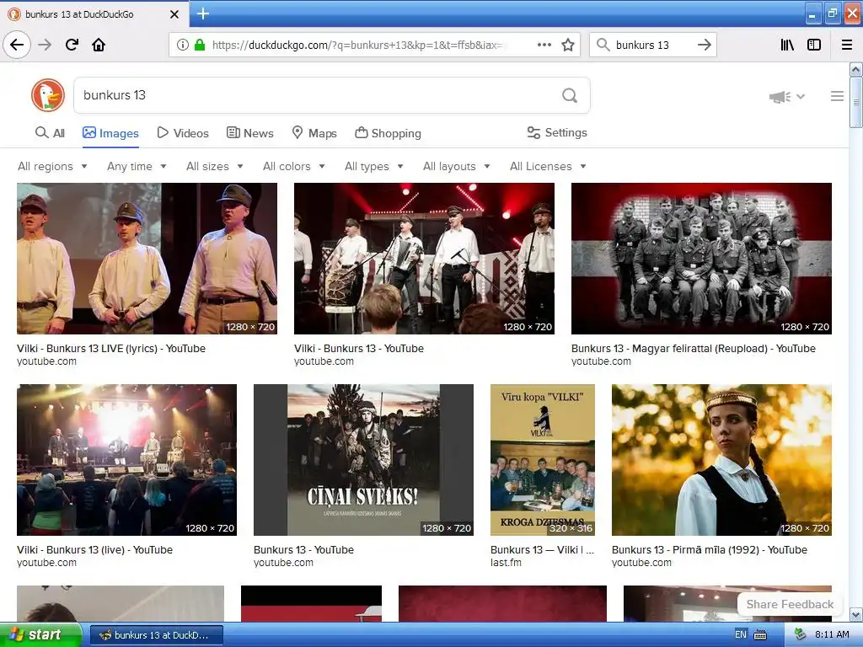863x647 pixels.
Task: Open Bunkurs 13 - Magyar felirattal link
Action: 694,348
